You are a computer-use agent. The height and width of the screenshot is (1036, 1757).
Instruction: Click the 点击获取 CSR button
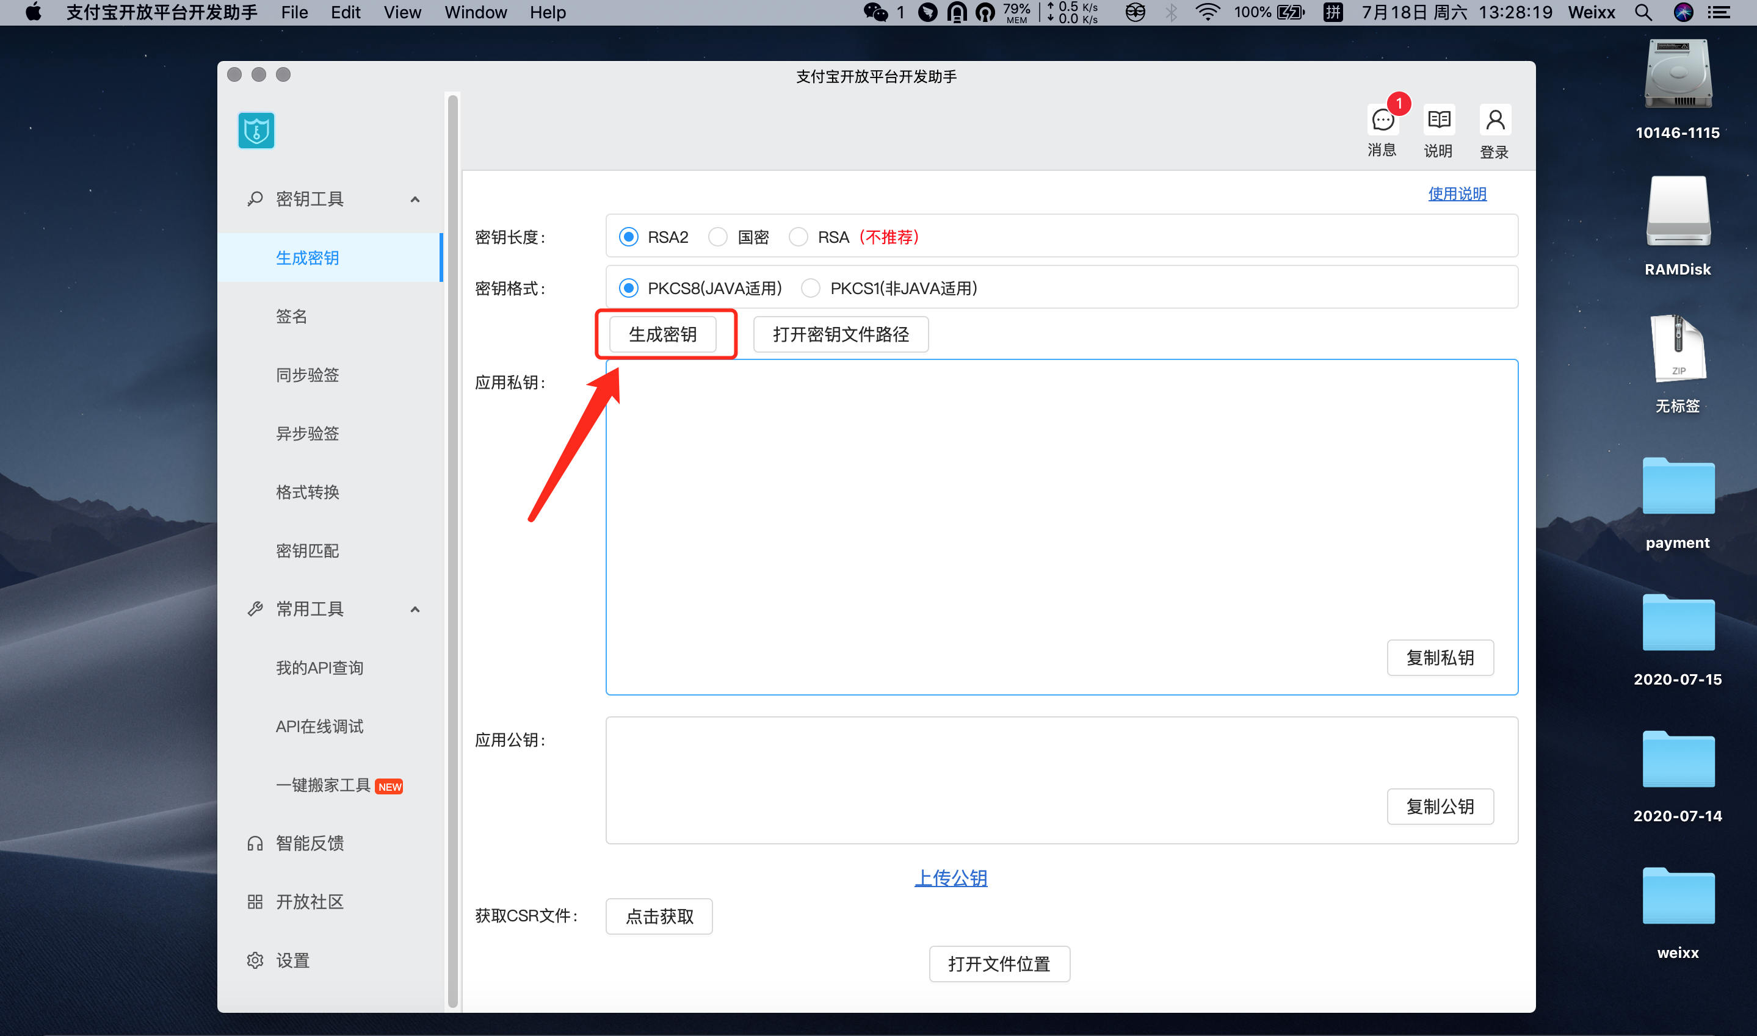659,916
